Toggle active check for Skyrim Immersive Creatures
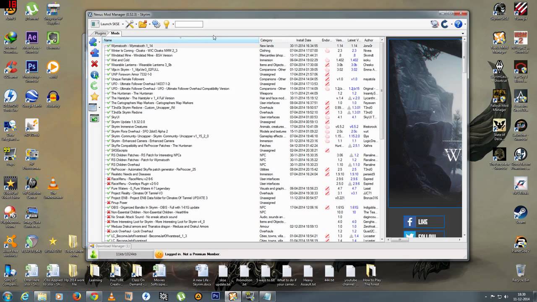Image resolution: width=537 pixels, height=302 pixels. tap(109, 127)
